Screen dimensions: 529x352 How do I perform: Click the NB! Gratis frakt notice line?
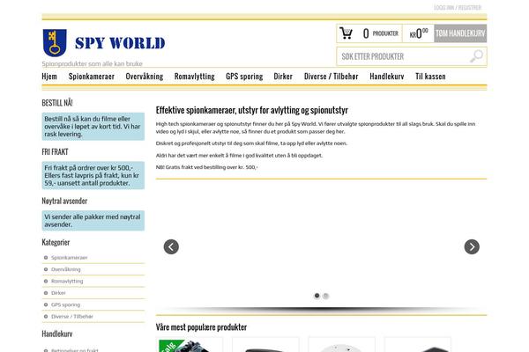206,167
